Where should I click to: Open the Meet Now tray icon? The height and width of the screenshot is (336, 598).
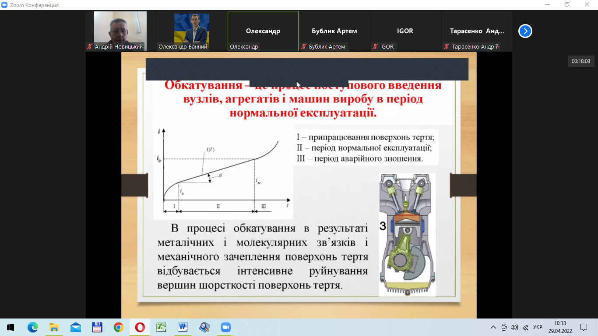[x=504, y=327]
